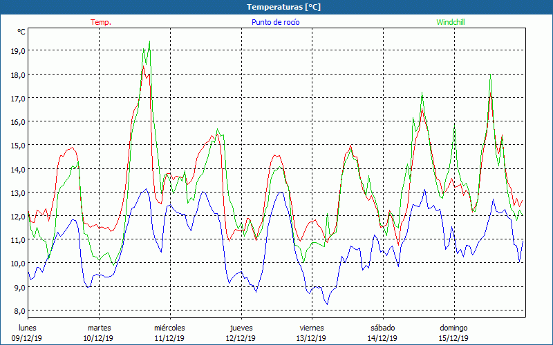This screenshot has height=345, width=553.
Task: Click the 16,0 y-axis value
Action: [18, 122]
